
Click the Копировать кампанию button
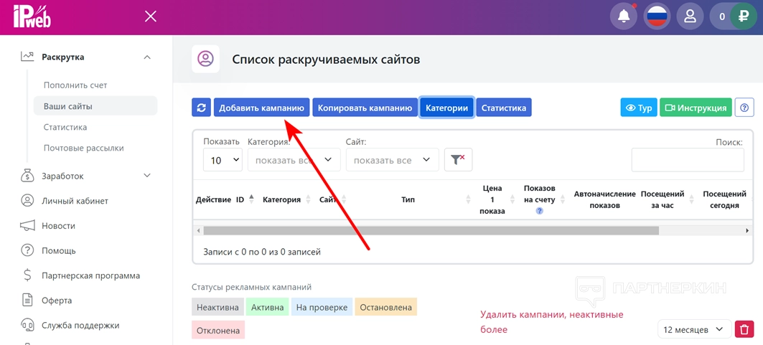pyautogui.click(x=365, y=108)
